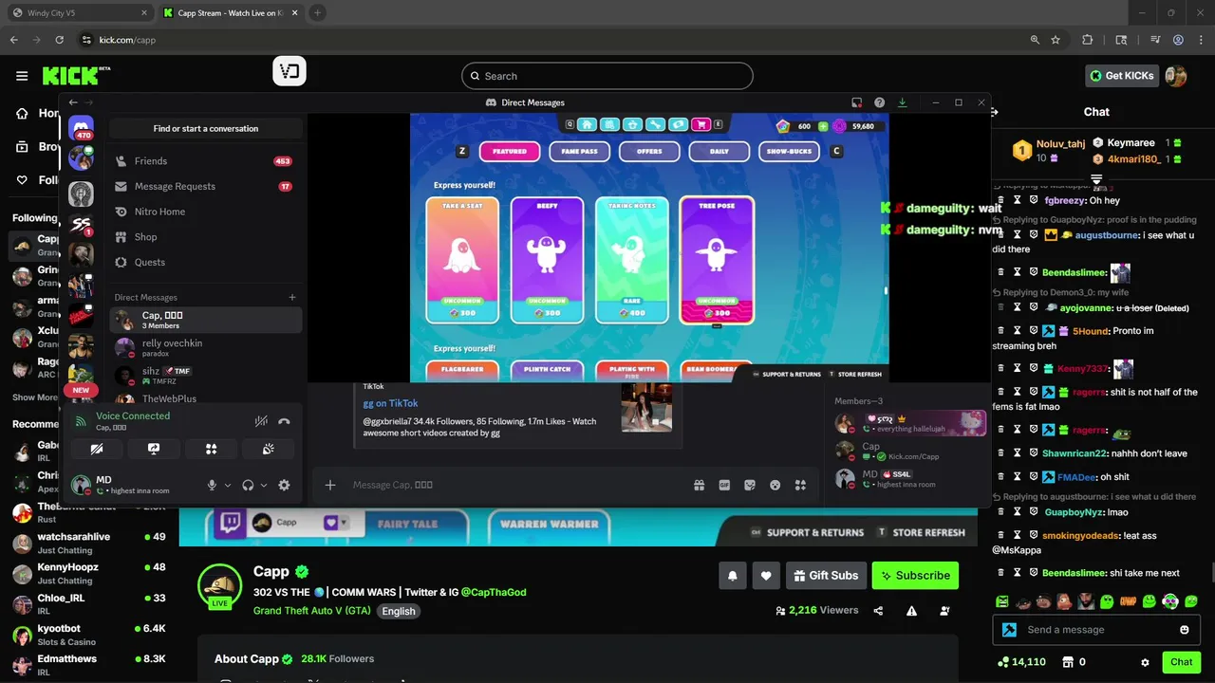Create a new DM with plus icon
The image size is (1215, 683).
tap(292, 297)
